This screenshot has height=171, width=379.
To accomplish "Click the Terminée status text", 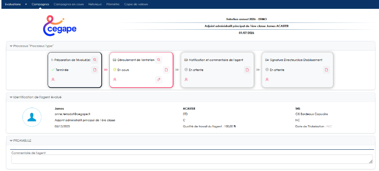I will tap(62, 70).
